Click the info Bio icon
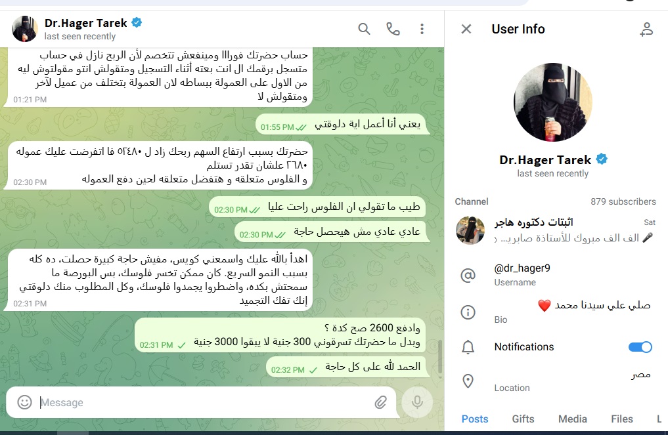Viewport: 668px width, 435px height. (x=468, y=312)
